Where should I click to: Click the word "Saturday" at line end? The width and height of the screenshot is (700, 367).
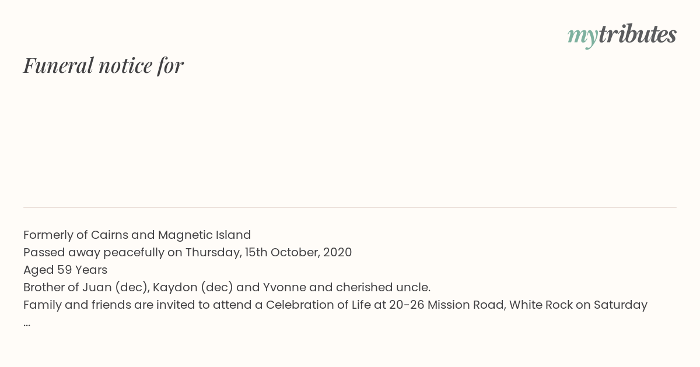(x=621, y=305)
